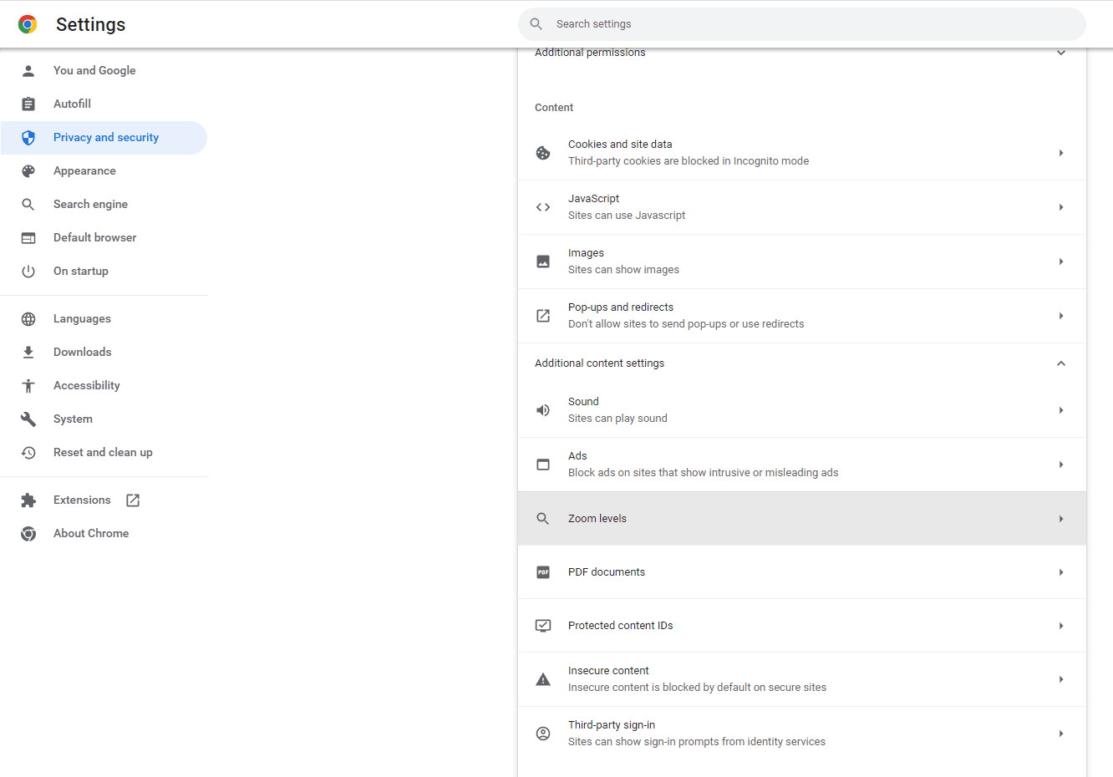This screenshot has height=777, width=1113.
Task: Open JavaScript settings via its arrow
Action: [1061, 206]
